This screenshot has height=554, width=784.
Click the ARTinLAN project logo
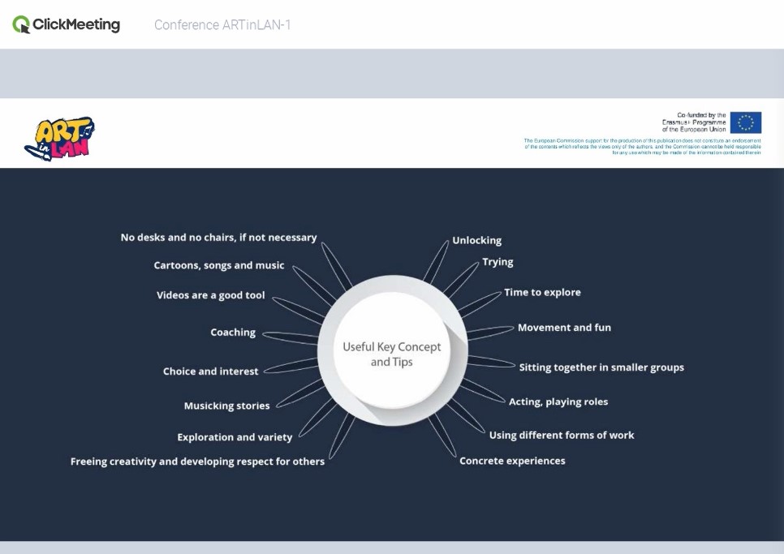point(59,139)
